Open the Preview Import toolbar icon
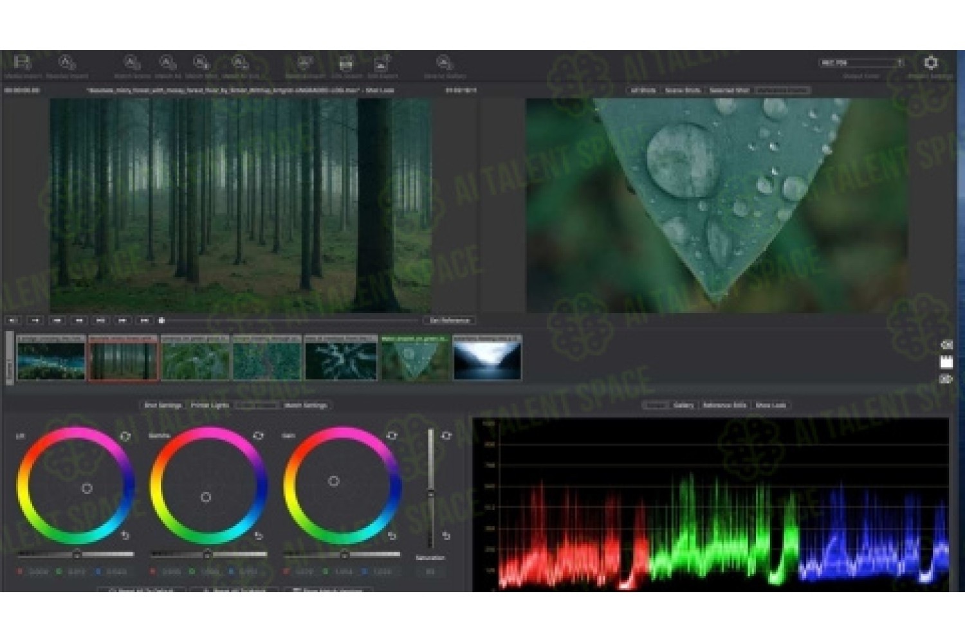The image size is (965, 643). [x=67, y=63]
